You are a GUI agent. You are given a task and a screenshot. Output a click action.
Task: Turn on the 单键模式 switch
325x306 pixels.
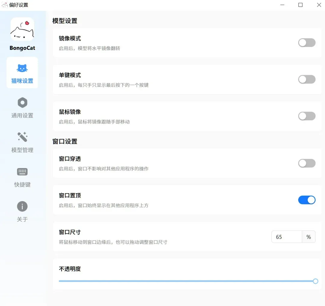(307, 79)
